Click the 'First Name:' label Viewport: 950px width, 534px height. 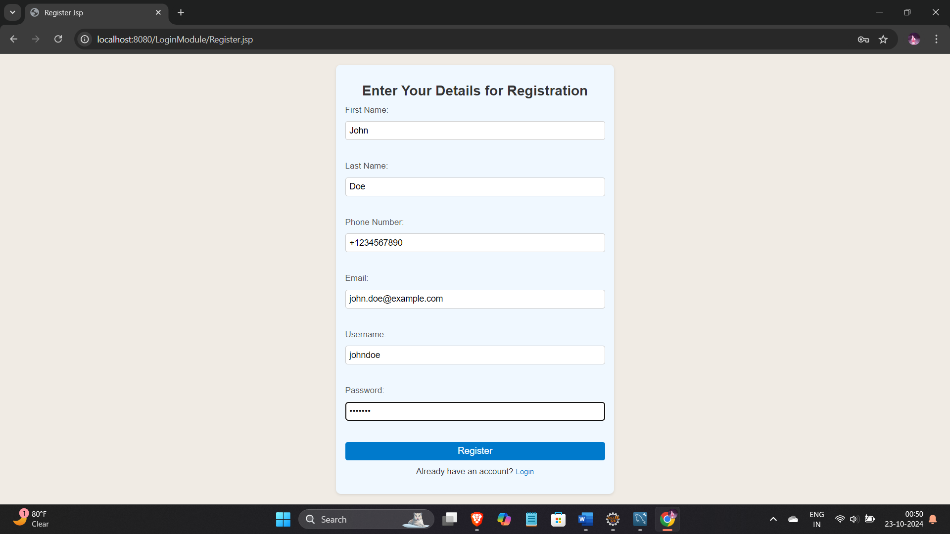(367, 110)
